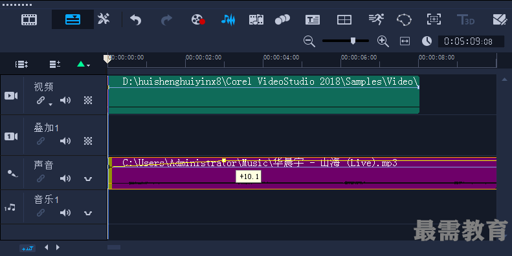The width and height of the screenshot is (512, 256).
Task: Click ruler at 00:00:04:00
Action: 281,58
